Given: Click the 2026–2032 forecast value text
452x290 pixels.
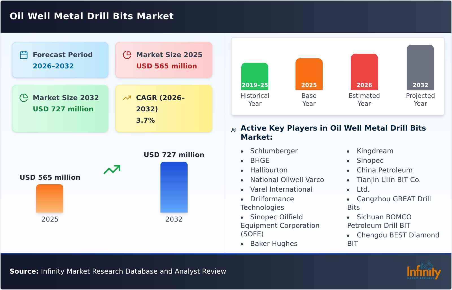Looking at the screenshot, I should pyautogui.click(x=53, y=66).
